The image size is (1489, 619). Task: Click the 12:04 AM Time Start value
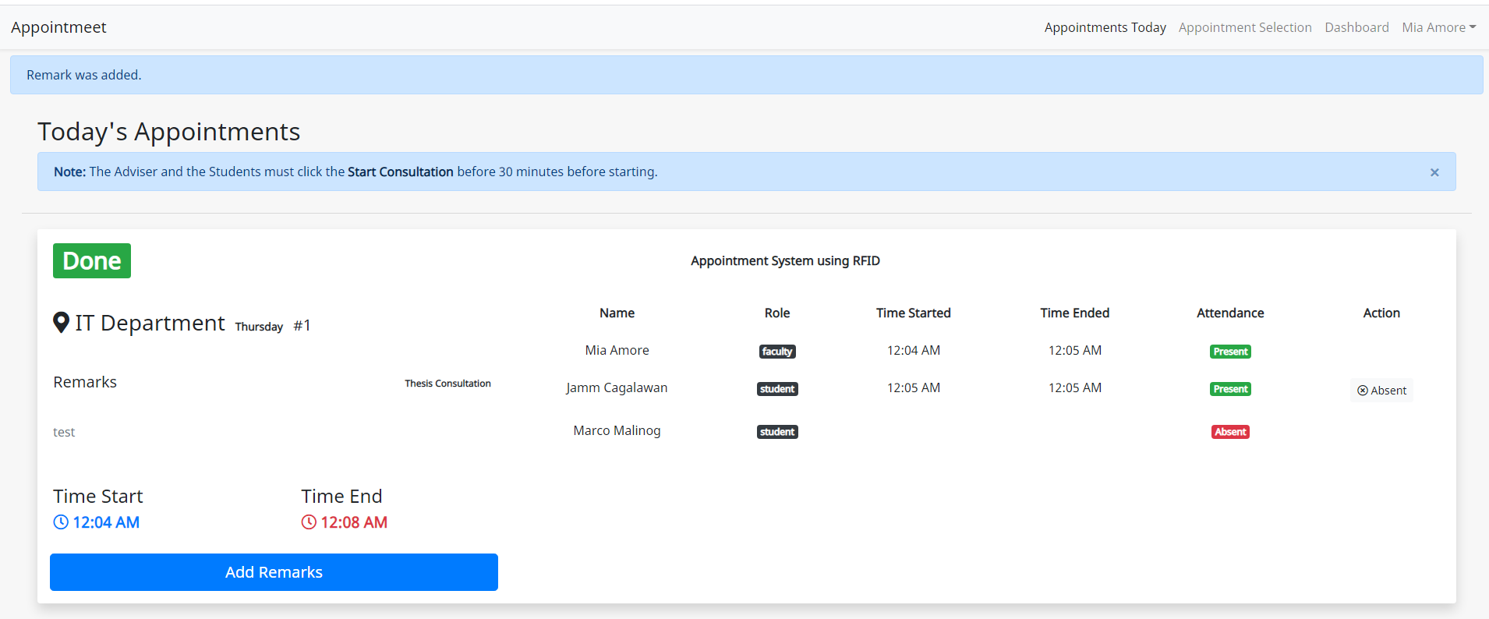pos(106,522)
